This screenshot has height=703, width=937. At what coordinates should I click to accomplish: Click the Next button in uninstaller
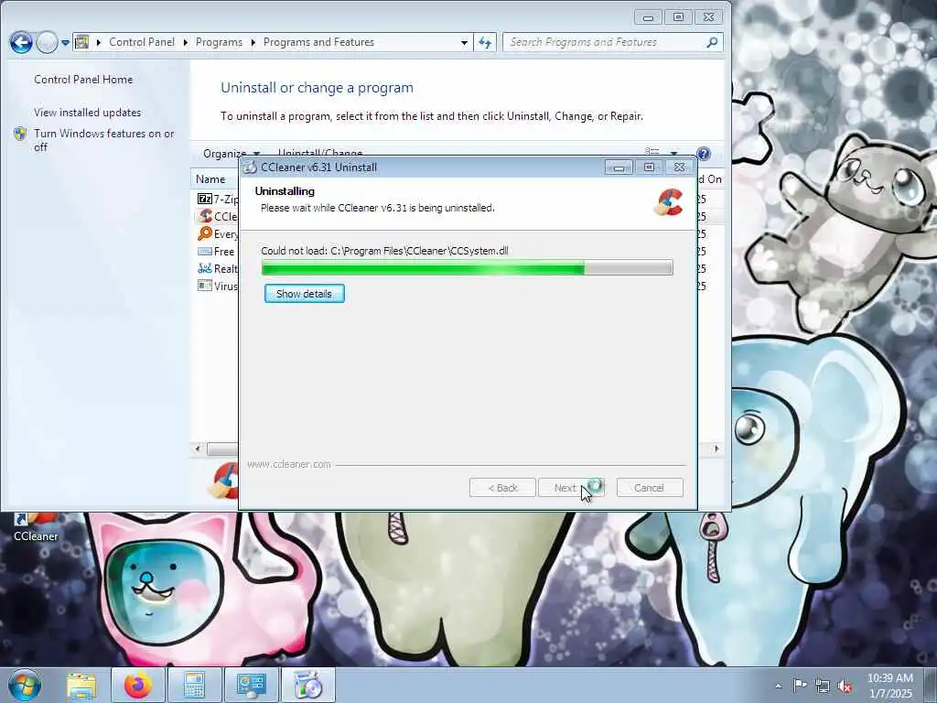click(571, 488)
